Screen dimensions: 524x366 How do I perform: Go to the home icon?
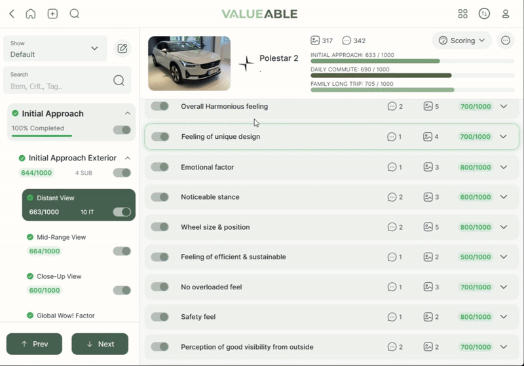pos(31,14)
